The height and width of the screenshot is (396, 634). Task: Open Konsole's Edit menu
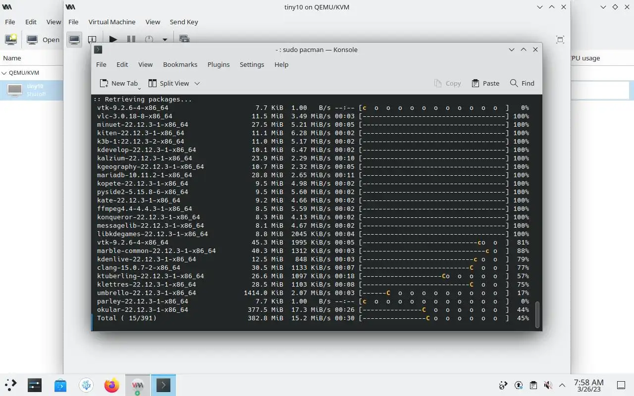click(122, 64)
